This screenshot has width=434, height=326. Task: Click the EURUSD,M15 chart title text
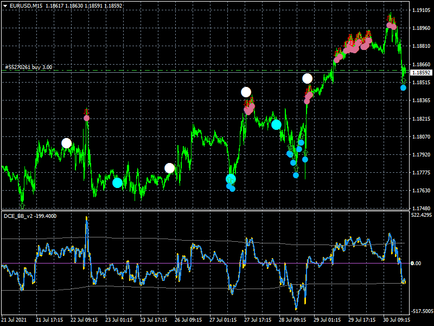point(26,5)
